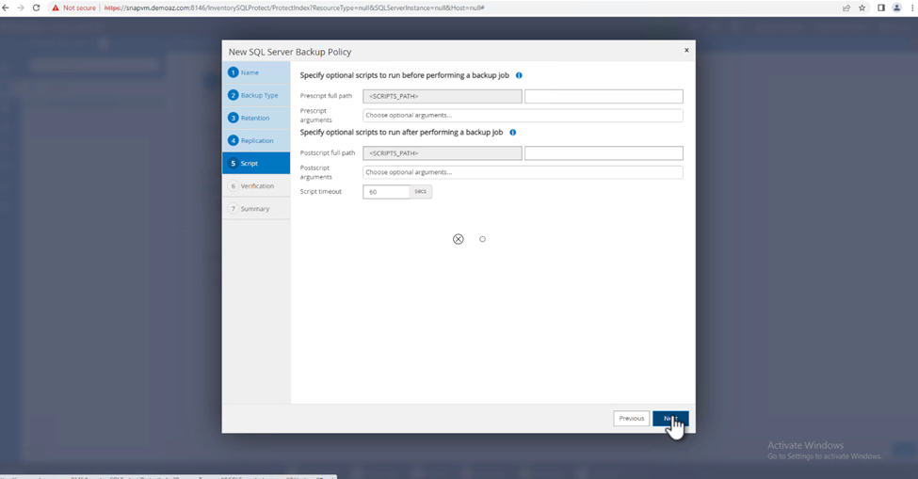
Task: Click the Script timeout value field
Action: pos(386,192)
